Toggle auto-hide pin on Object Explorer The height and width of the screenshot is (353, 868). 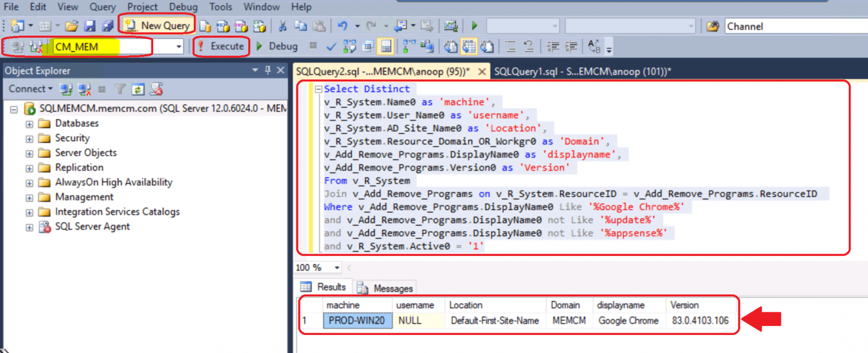pos(268,71)
